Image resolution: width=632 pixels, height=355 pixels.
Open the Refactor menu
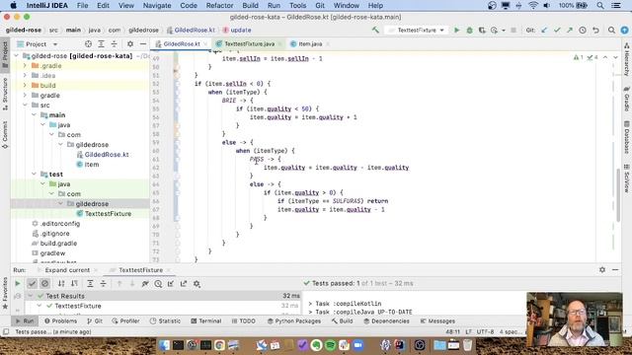click(x=219, y=6)
